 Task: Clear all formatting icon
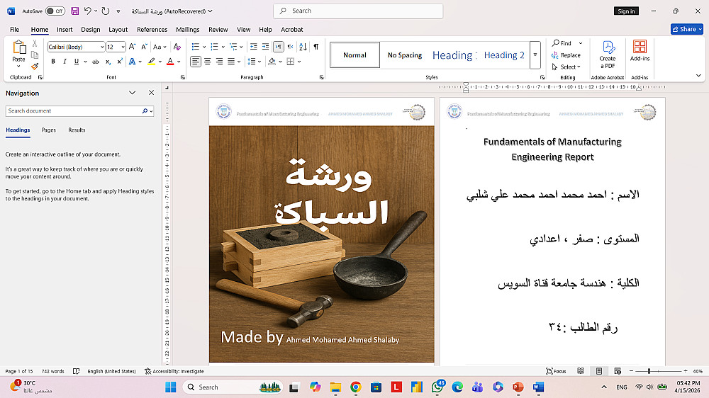pos(177,47)
